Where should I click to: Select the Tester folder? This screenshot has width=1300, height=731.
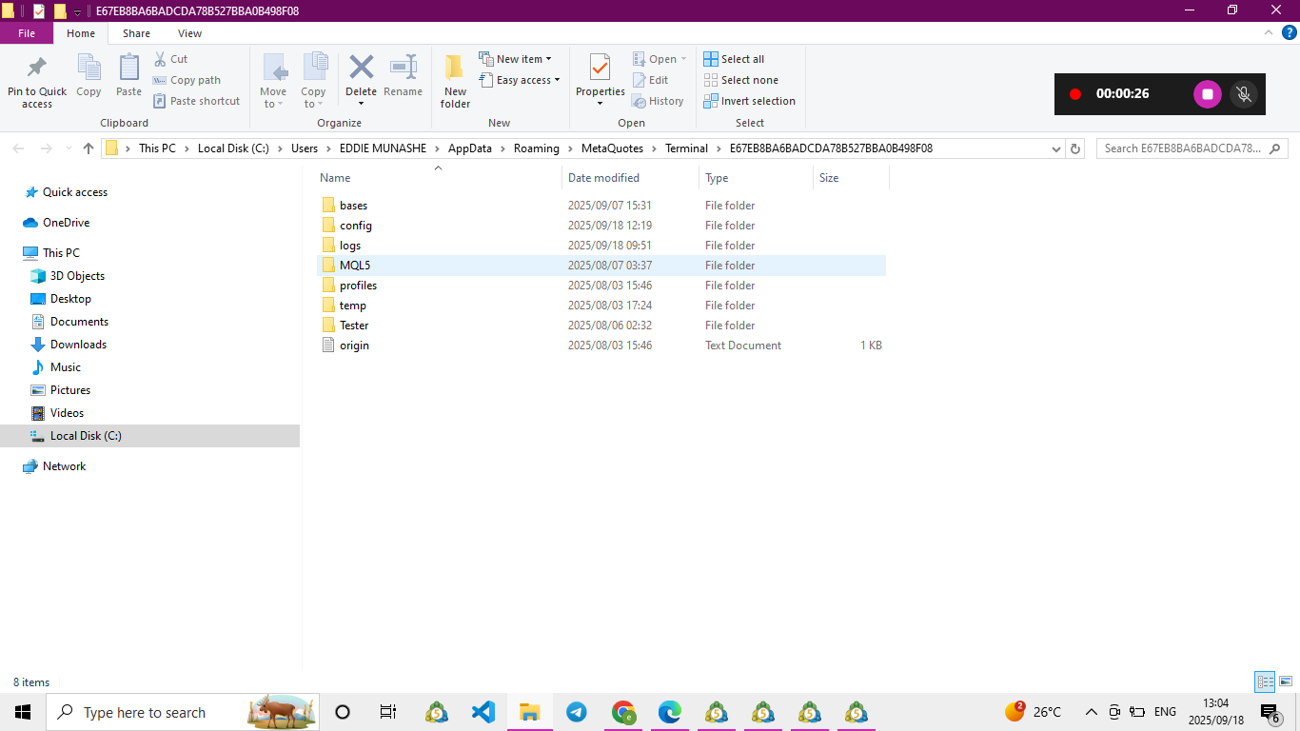coord(601,326)
